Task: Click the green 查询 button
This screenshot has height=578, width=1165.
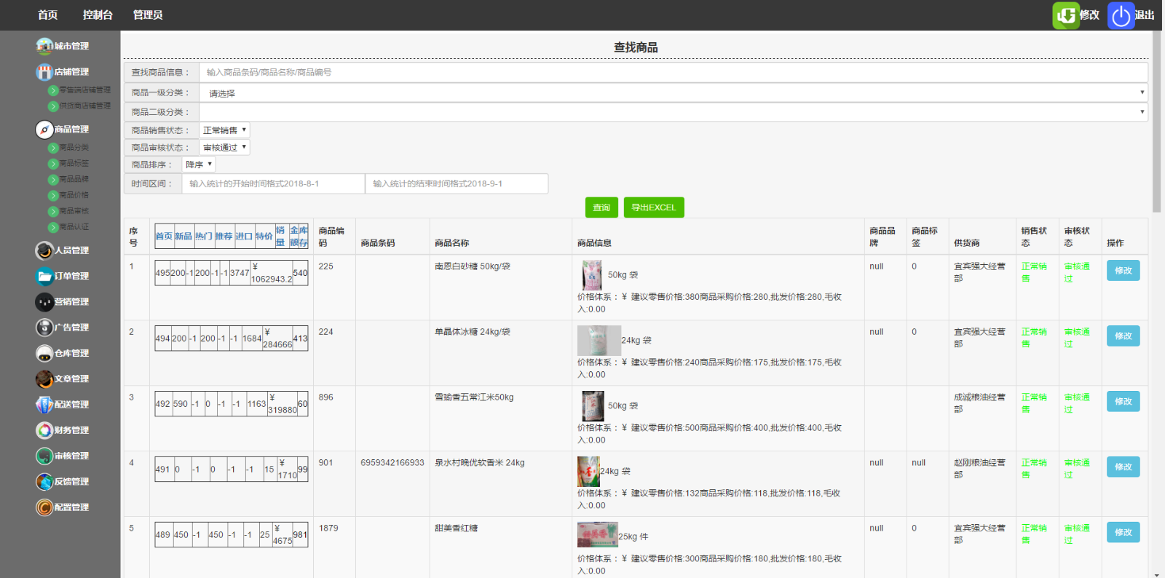Action: [x=601, y=207]
